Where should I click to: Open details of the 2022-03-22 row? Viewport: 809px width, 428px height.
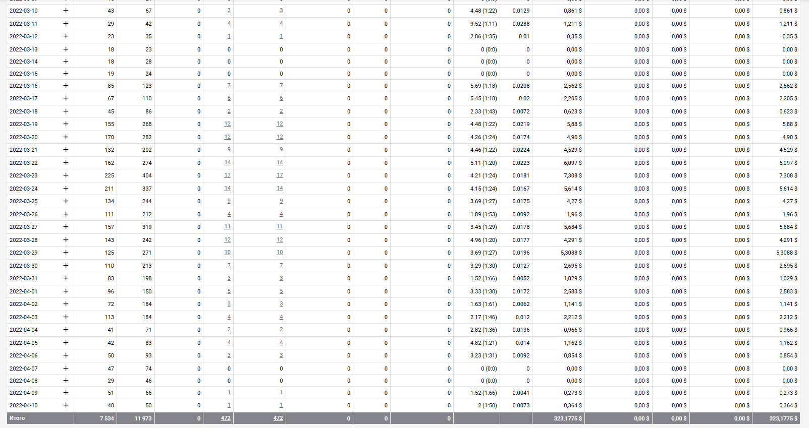pyautogui.click(x=66, y=163)
